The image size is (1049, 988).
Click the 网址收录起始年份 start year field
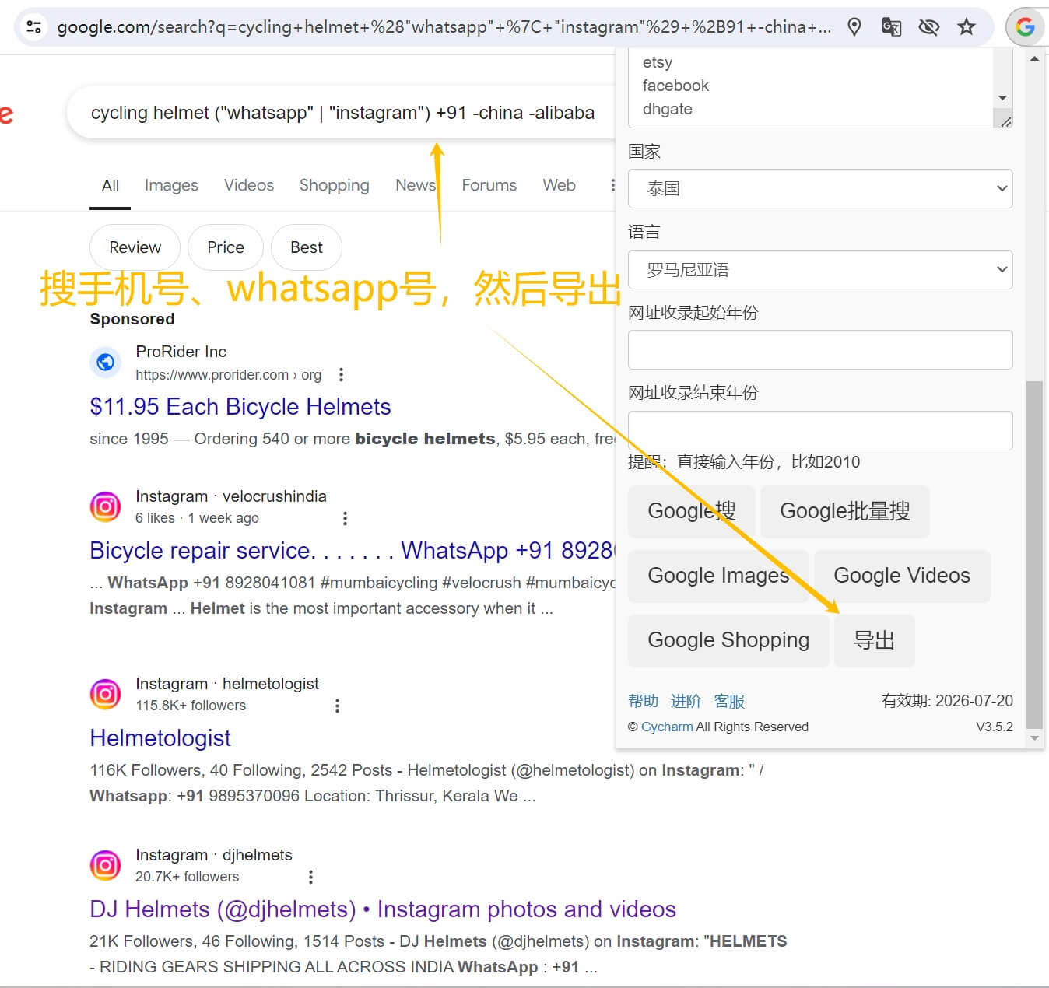(x=820, y=349)
